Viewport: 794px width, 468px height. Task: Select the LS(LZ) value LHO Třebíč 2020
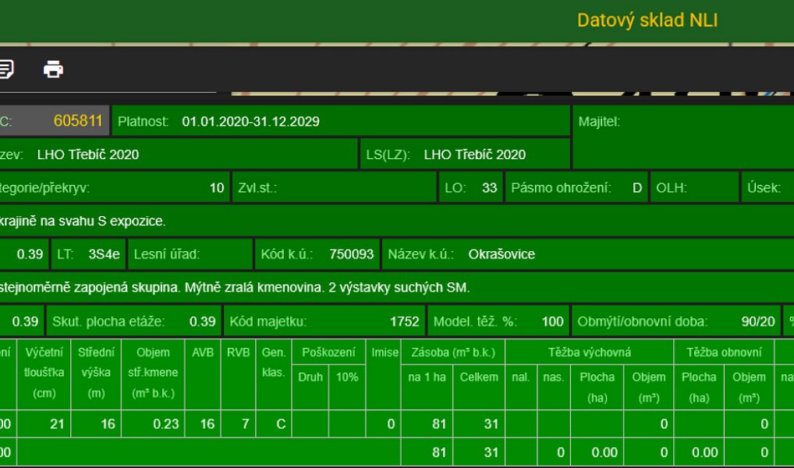474,154
